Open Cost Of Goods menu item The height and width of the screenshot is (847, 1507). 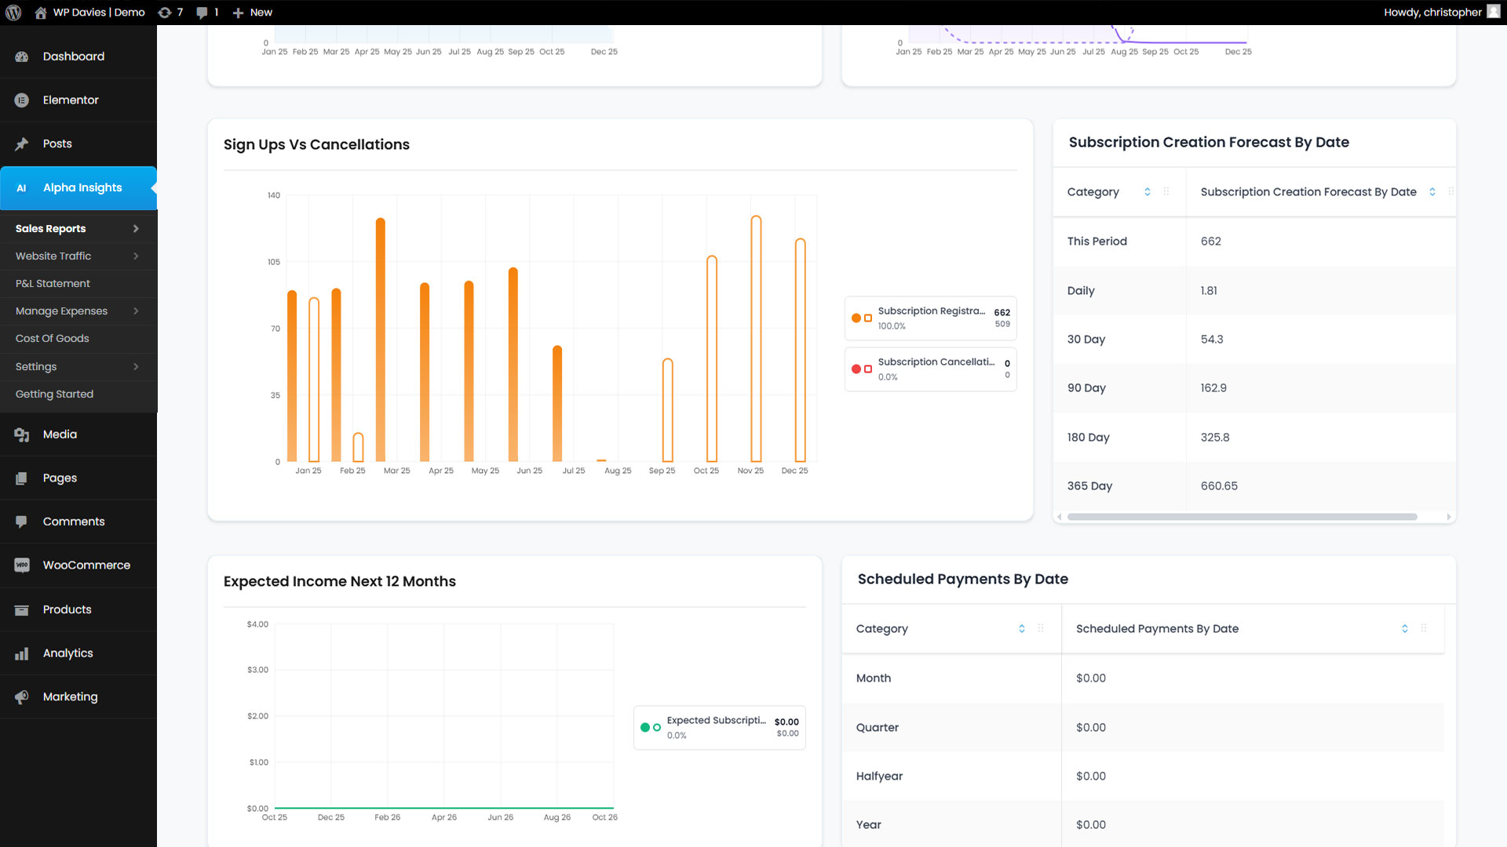pyautogui.click(x=53, y=339)
